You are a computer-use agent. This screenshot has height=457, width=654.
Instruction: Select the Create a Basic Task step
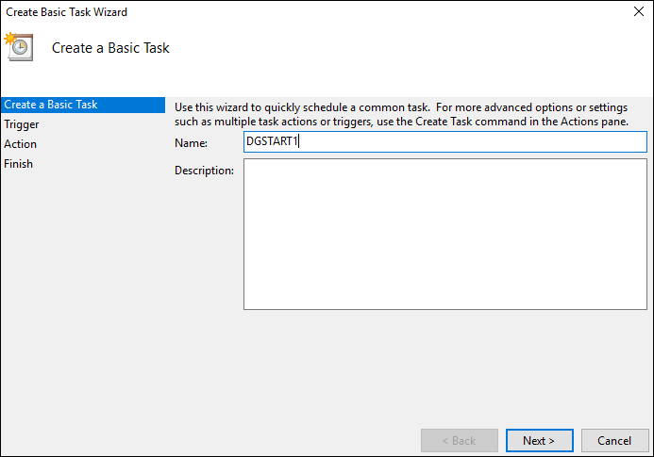83,105
